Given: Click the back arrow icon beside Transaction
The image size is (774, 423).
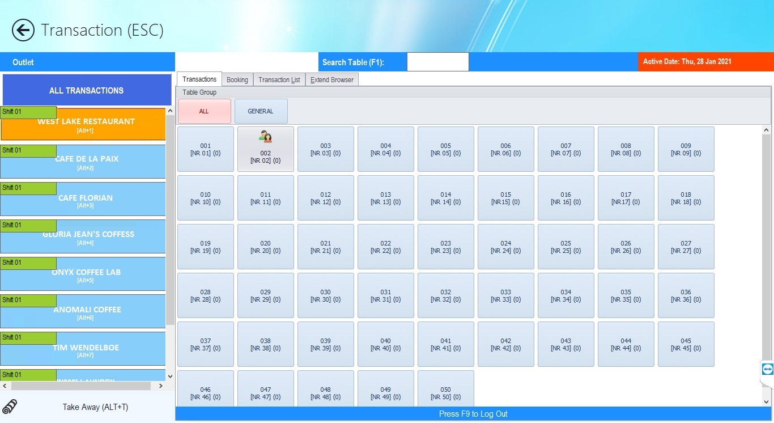Looking at the screenshot, I should pos(23,30).
